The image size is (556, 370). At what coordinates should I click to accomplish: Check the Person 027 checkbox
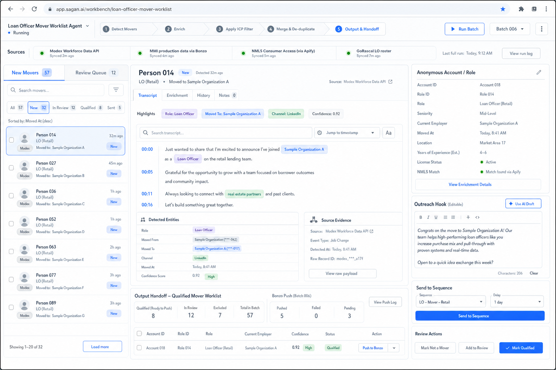11,168
